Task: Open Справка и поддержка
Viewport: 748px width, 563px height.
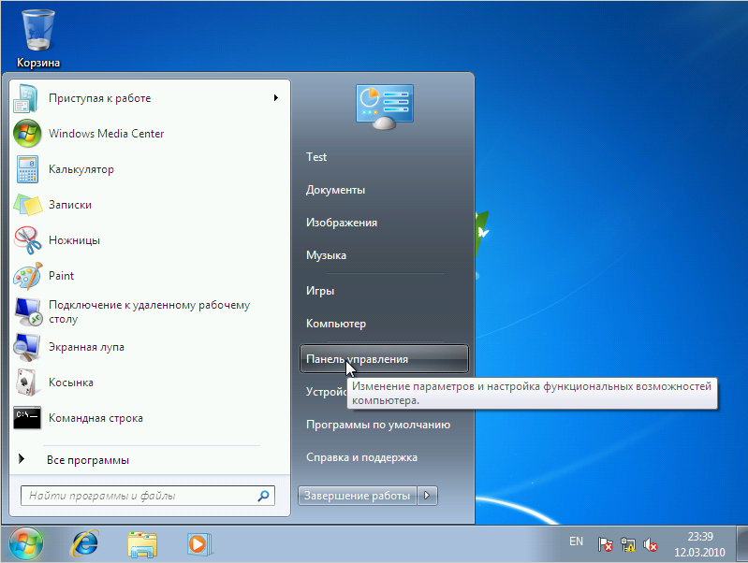Action: coord(361,457)
